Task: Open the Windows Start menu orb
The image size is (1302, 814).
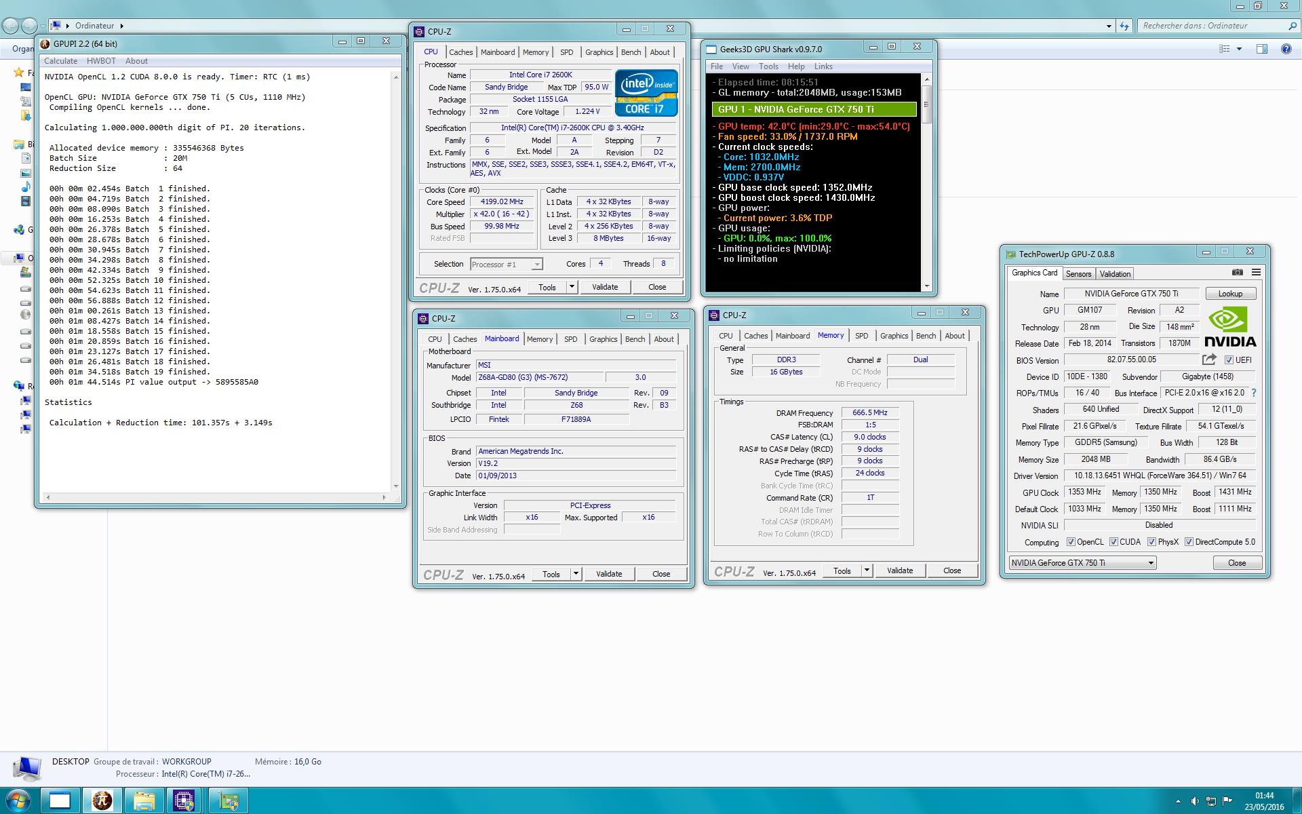Action: 18,800
